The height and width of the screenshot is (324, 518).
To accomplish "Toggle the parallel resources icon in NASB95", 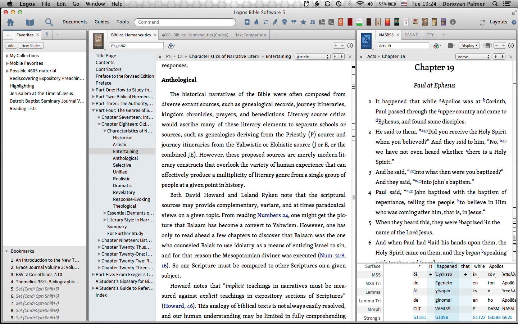I will (x=451, y=46).
